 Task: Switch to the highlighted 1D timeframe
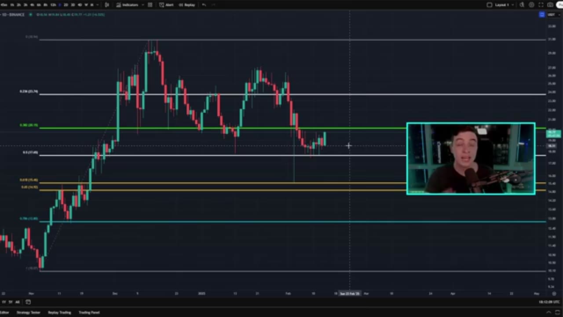[59, 5]
